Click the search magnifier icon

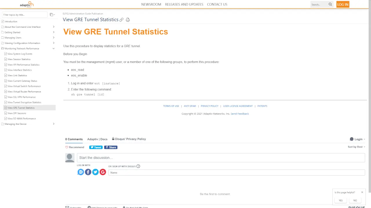pos(330,4)
